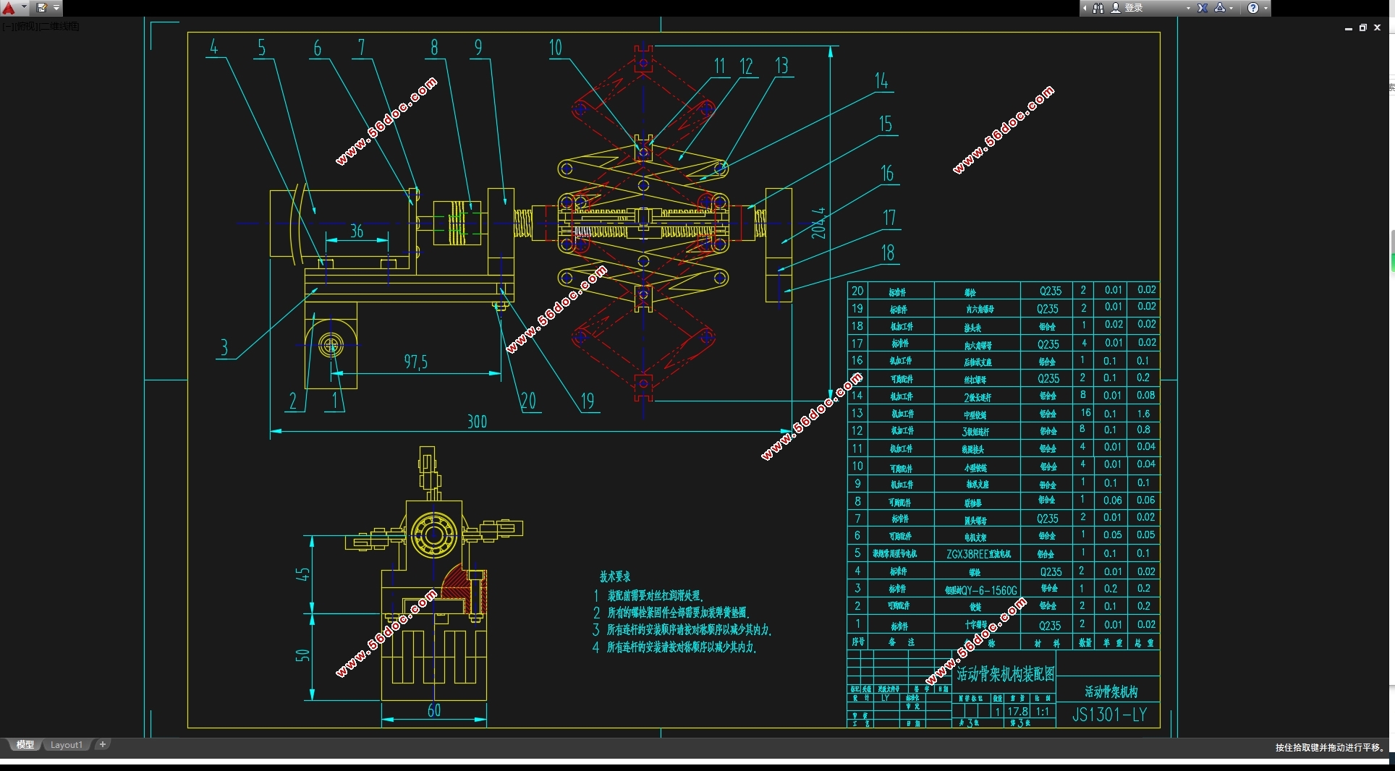Screen dimensions: 1395x771
Task: Click the Autodesk A360 triangle icon
Action: (x=1220, y=8)
